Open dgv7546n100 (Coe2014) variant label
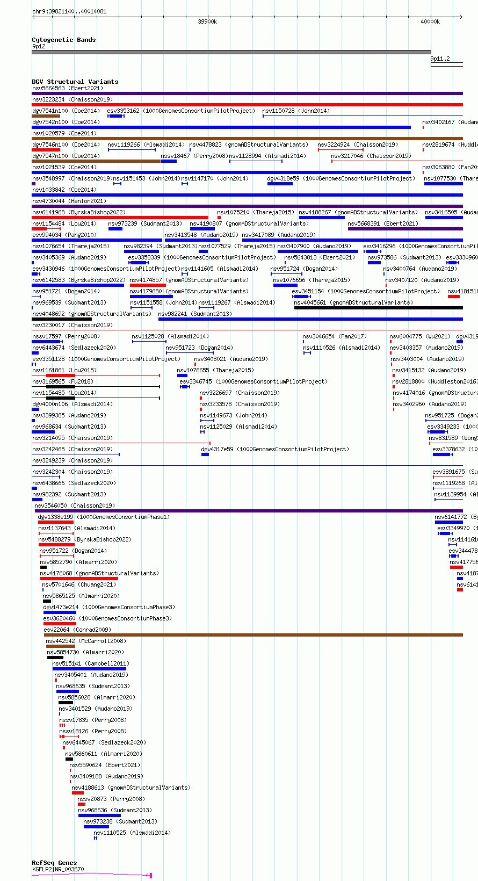The image size is (478, 881). [66, 145]
